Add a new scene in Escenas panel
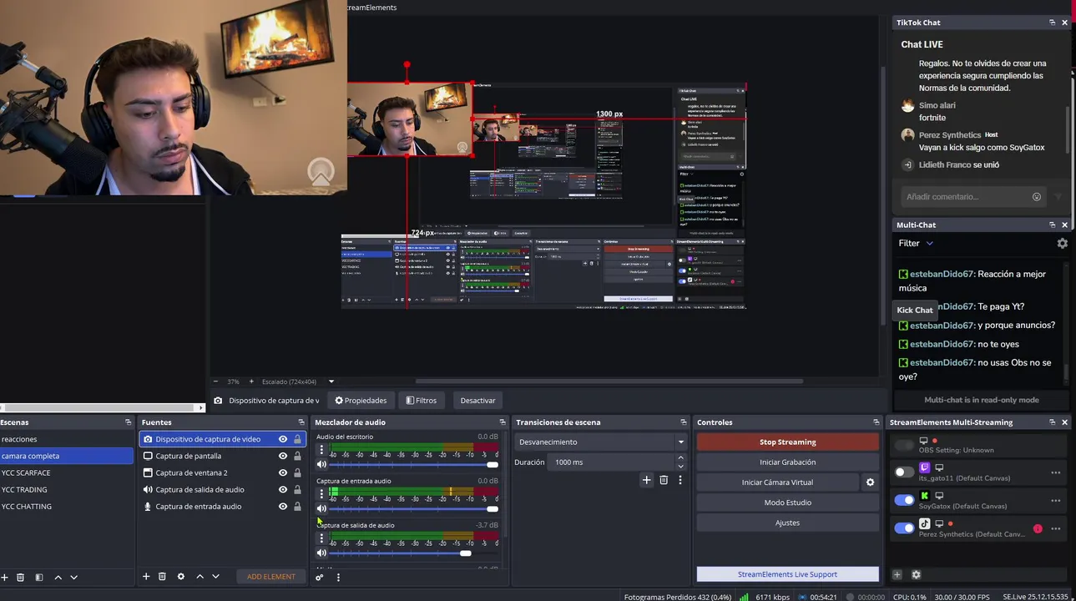 click(x=4, y=577)
